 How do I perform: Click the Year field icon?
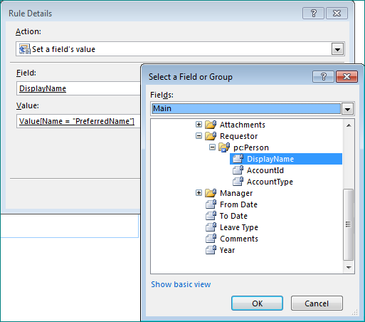211,250
